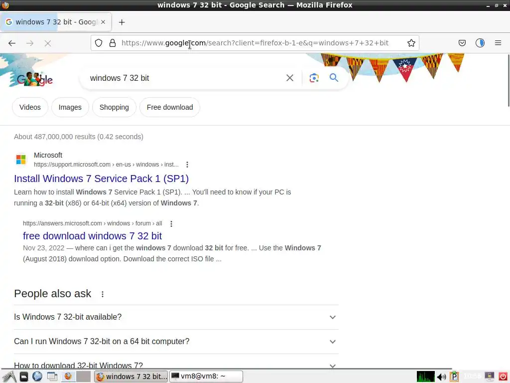Click the red power button in tray
The width and height of the screenshot is (510, 383).
point(503,377)
